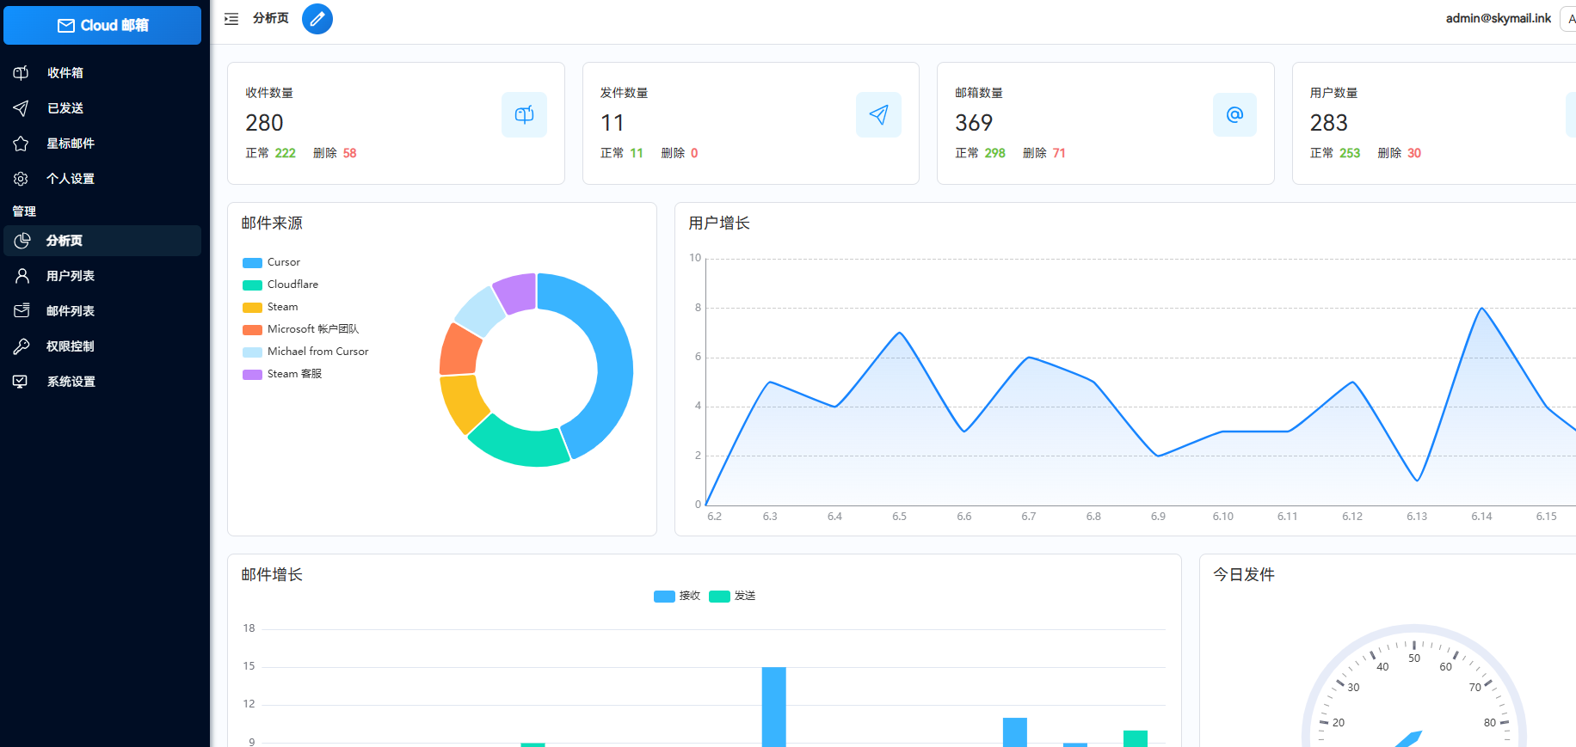The height and width of the screenshot is (747, 1576).
Task: Click the Cloud 邮箱 logo button
Action: point(102,26)
